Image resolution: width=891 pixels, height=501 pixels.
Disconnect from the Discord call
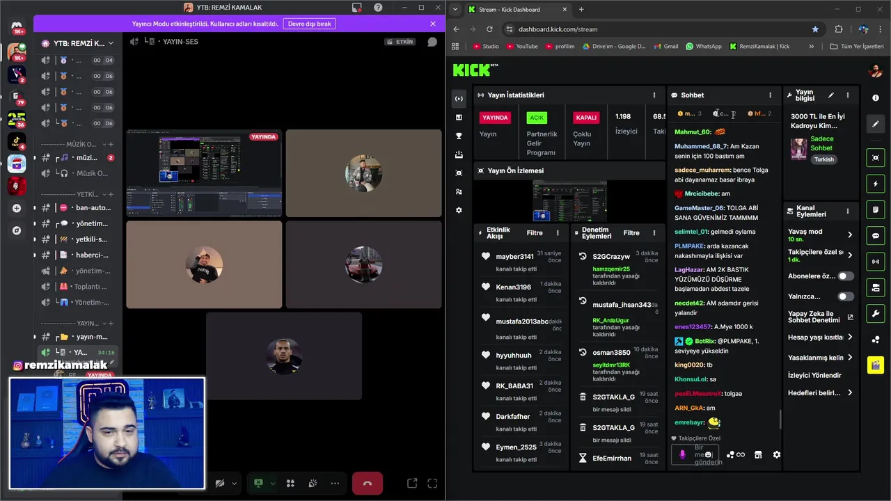368,483
